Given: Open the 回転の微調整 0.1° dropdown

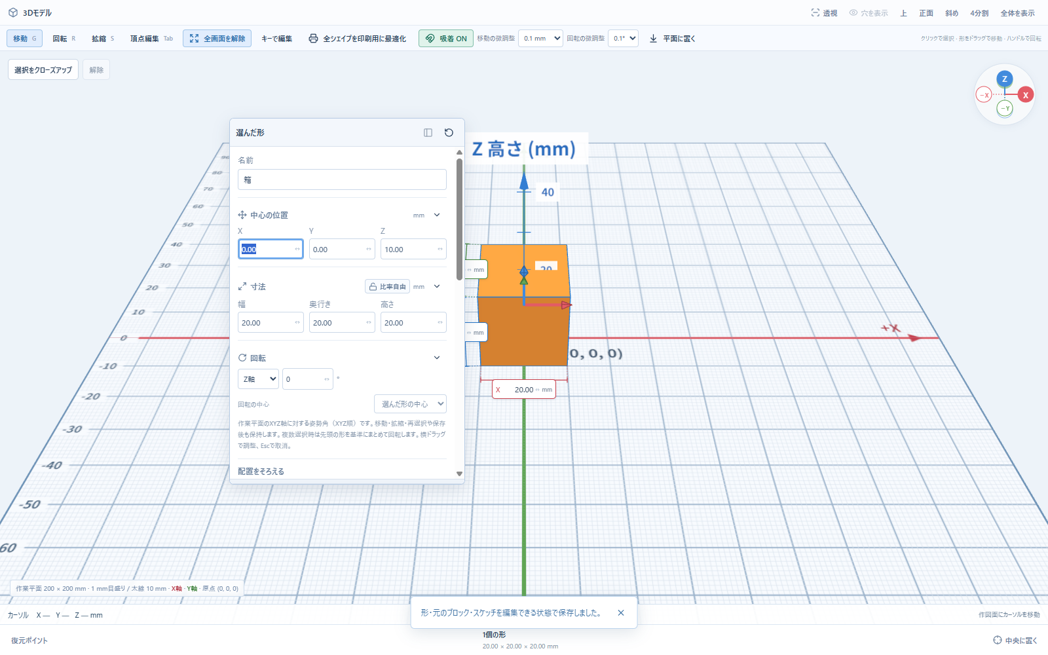Looking at the screenshot, I should 623,39.
